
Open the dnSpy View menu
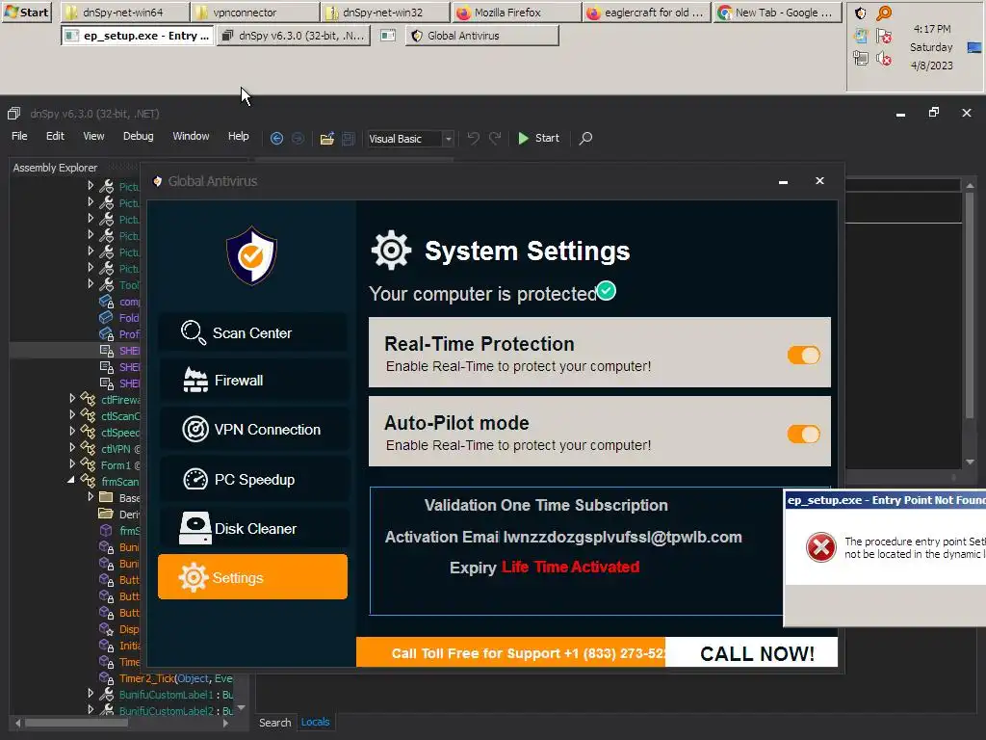click(93, 136)
